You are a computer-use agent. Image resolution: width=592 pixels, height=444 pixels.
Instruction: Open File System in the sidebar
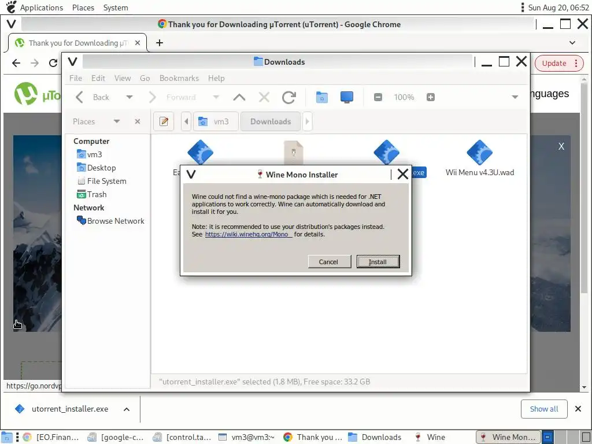click(102, 181)
